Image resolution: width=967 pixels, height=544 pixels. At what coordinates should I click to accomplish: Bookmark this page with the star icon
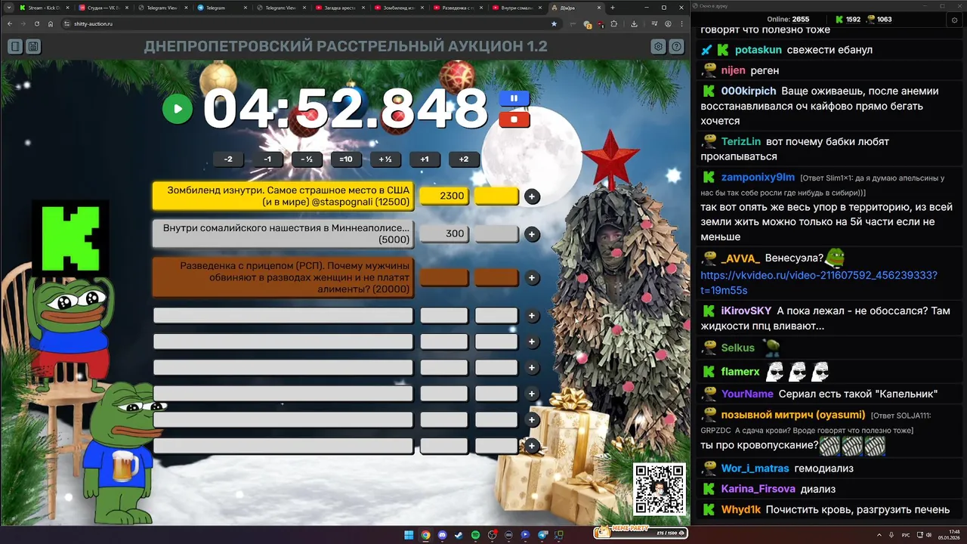coord(554,23)
